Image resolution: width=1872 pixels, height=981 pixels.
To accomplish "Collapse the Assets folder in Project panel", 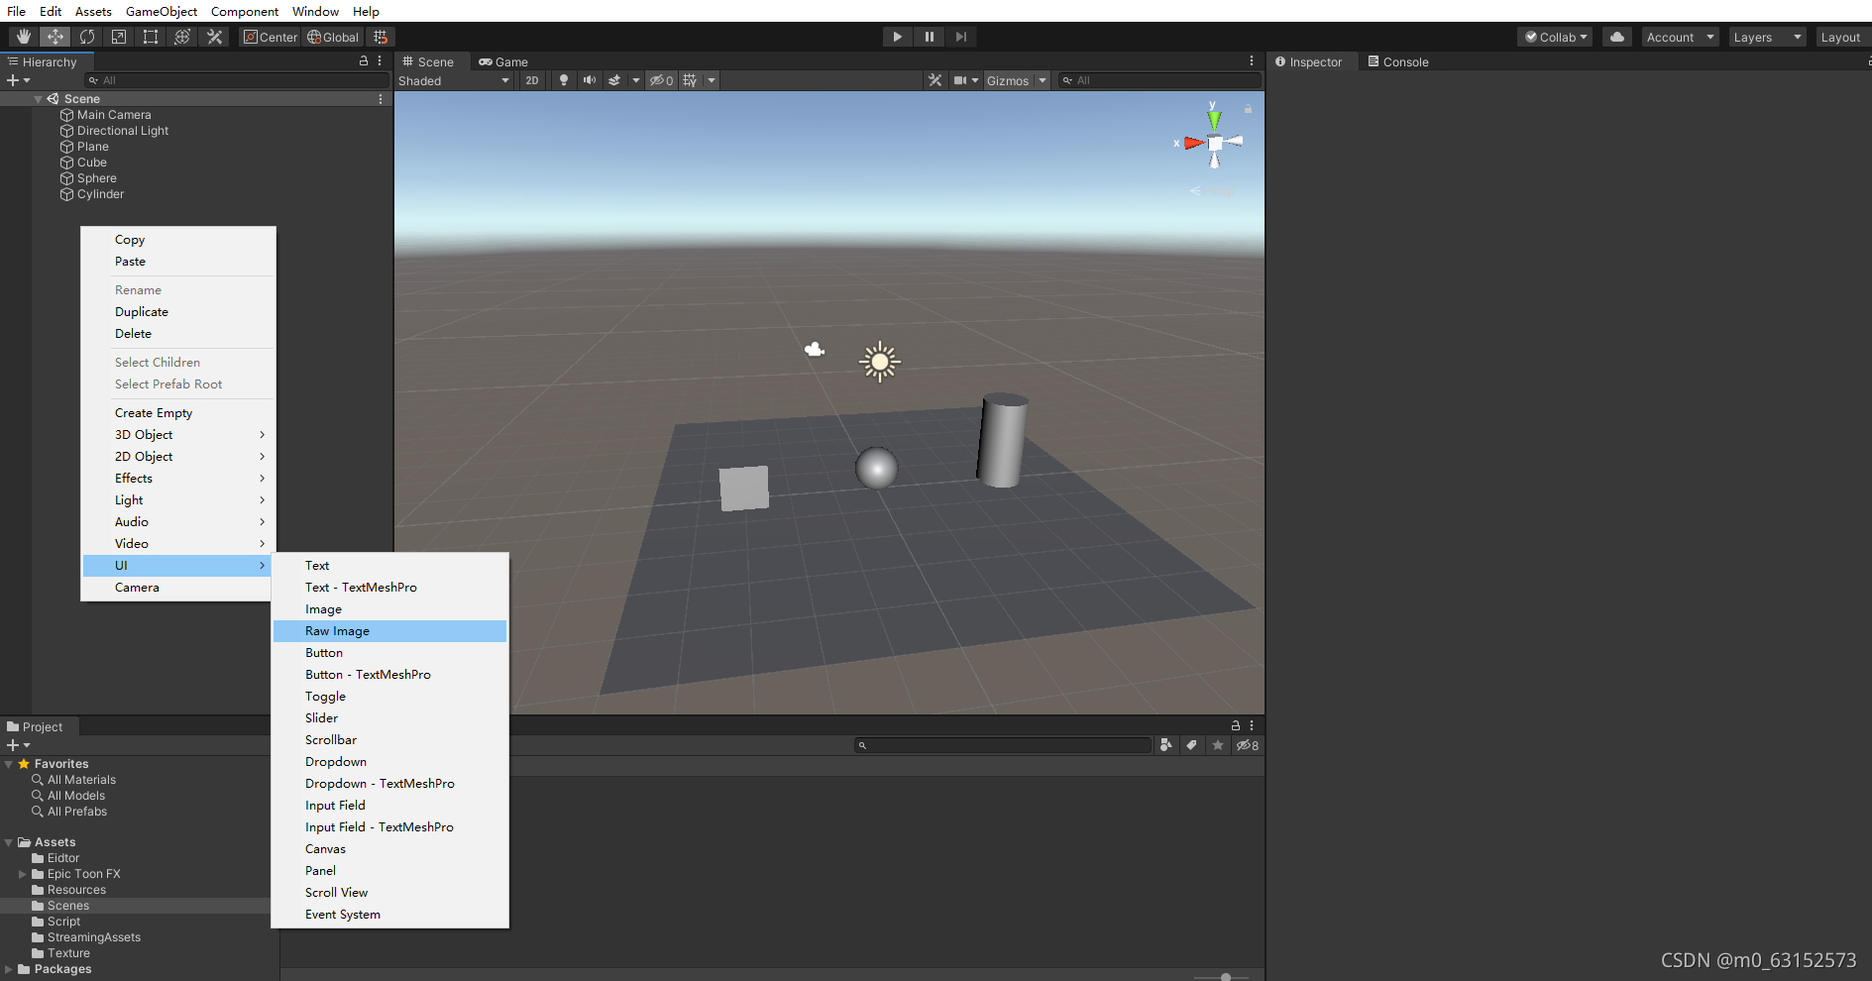I will click(x=10, y=841).
